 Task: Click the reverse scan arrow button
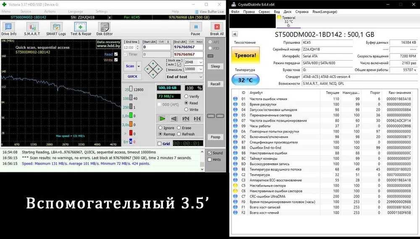coord(174,119)
